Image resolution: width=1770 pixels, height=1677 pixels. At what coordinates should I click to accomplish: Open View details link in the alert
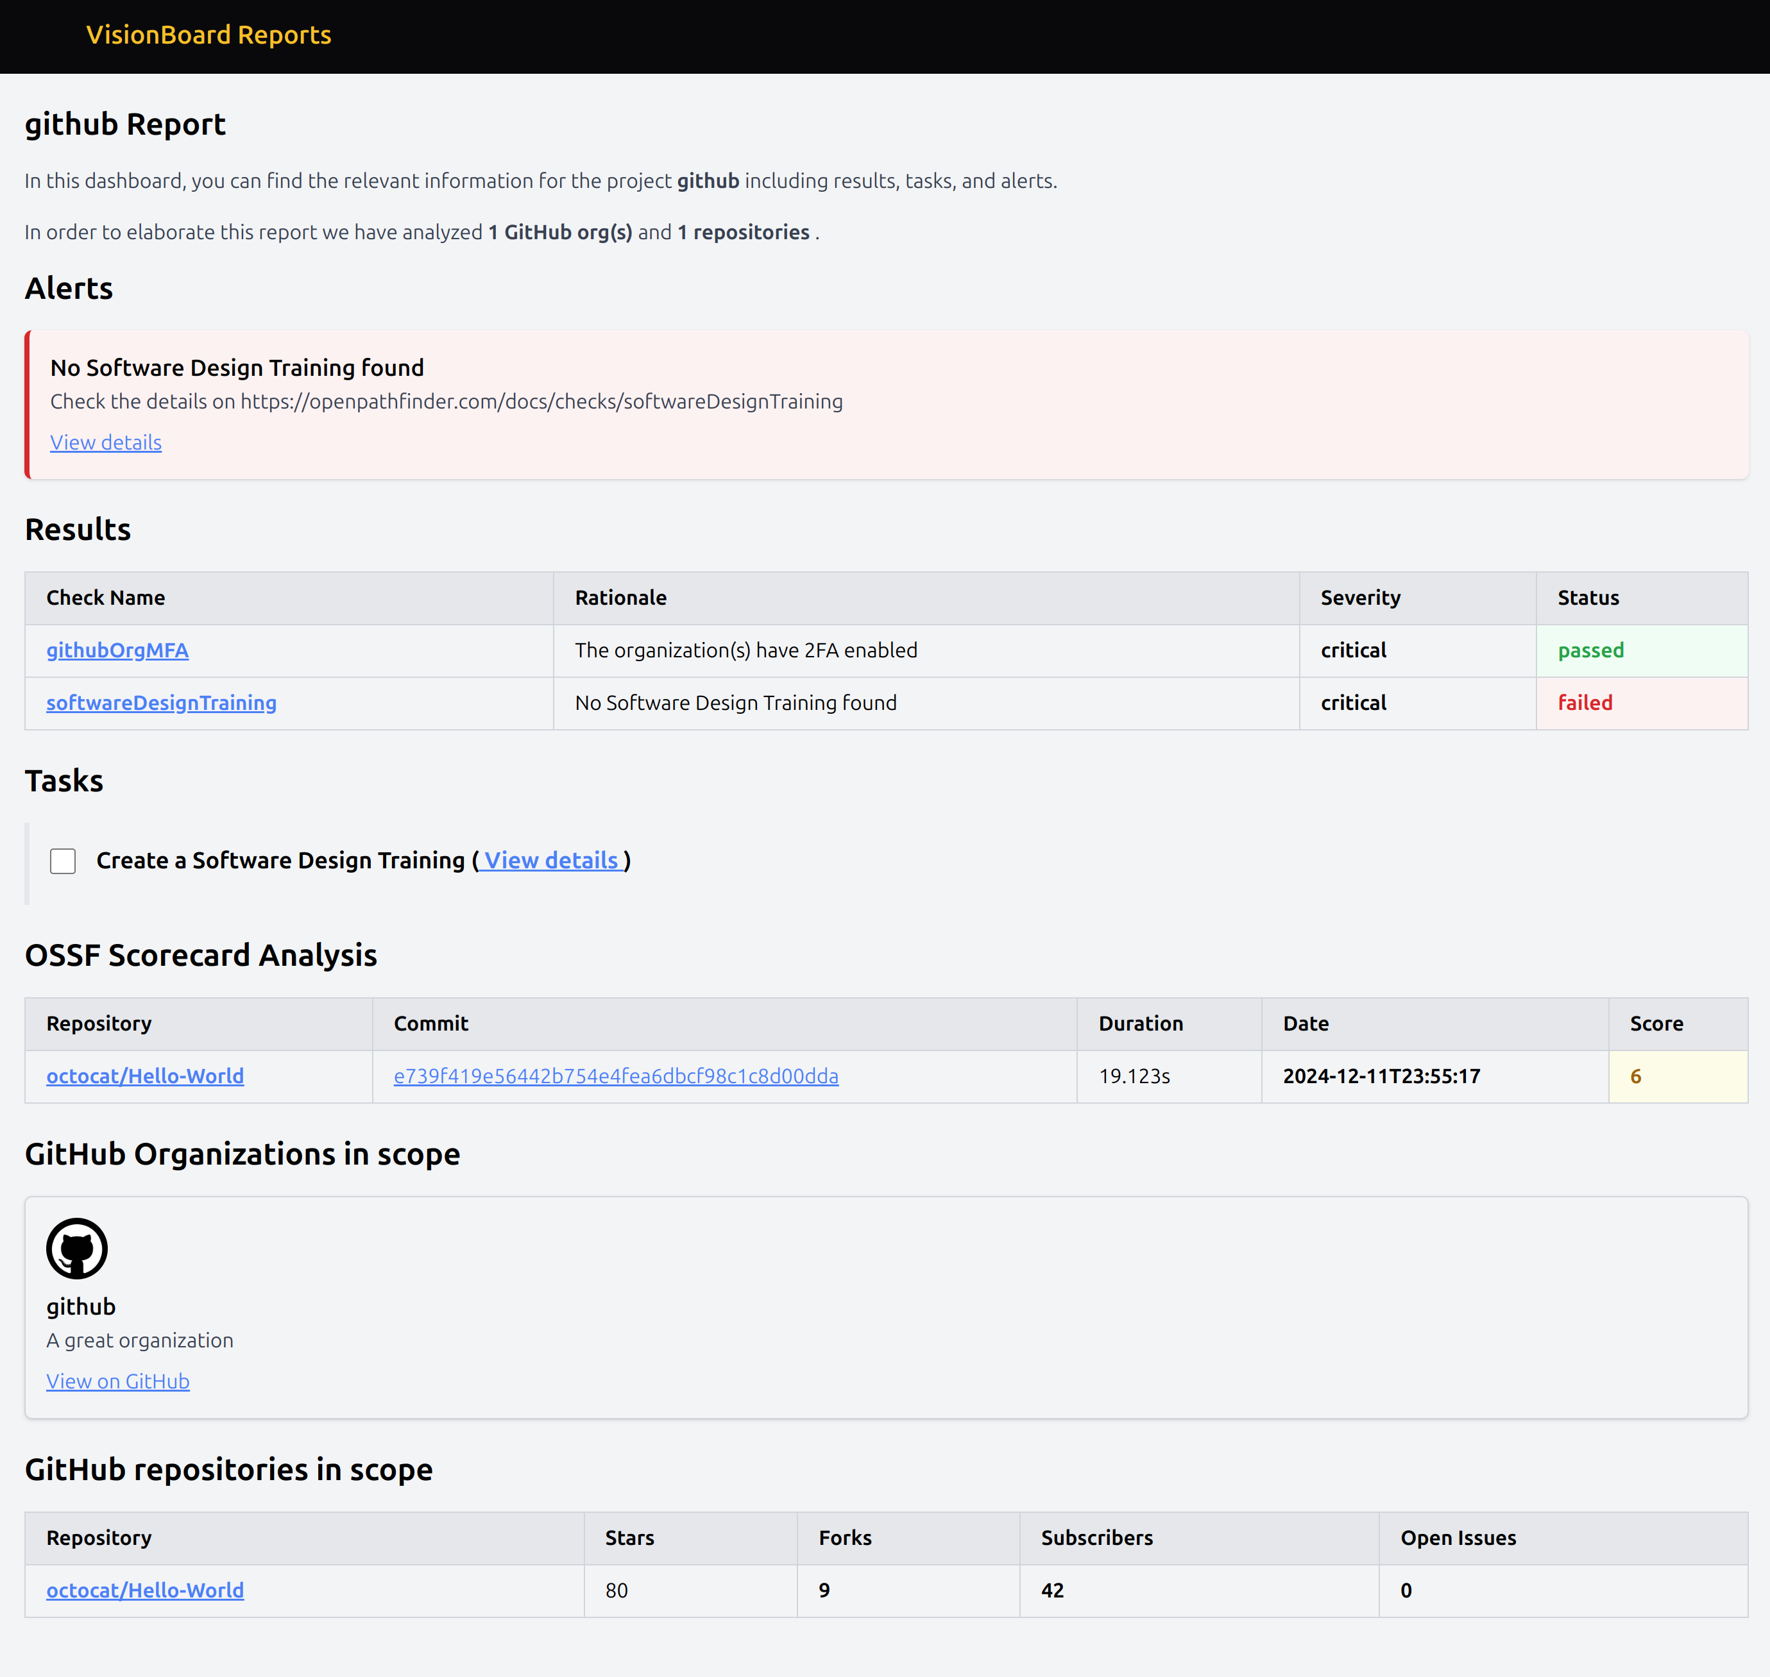[106, 442]
